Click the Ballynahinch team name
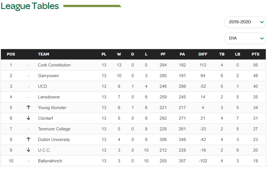Screen dimensions: 269x169 [50, 161]
